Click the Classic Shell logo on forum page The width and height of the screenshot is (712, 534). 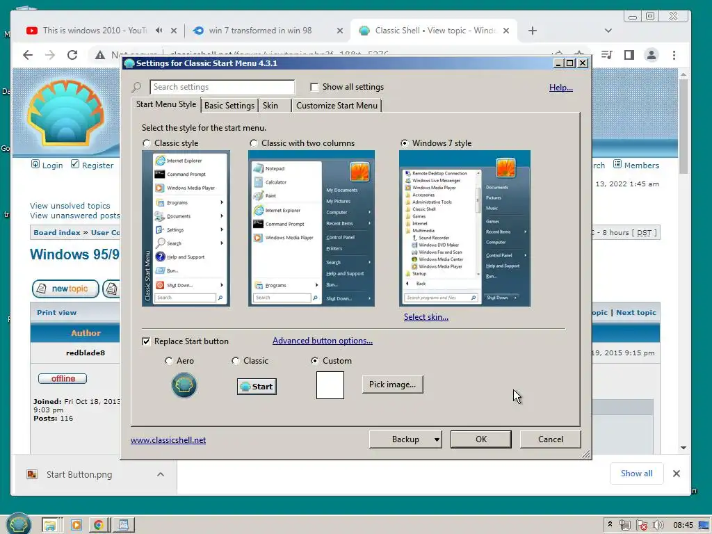tap(66, 113)
